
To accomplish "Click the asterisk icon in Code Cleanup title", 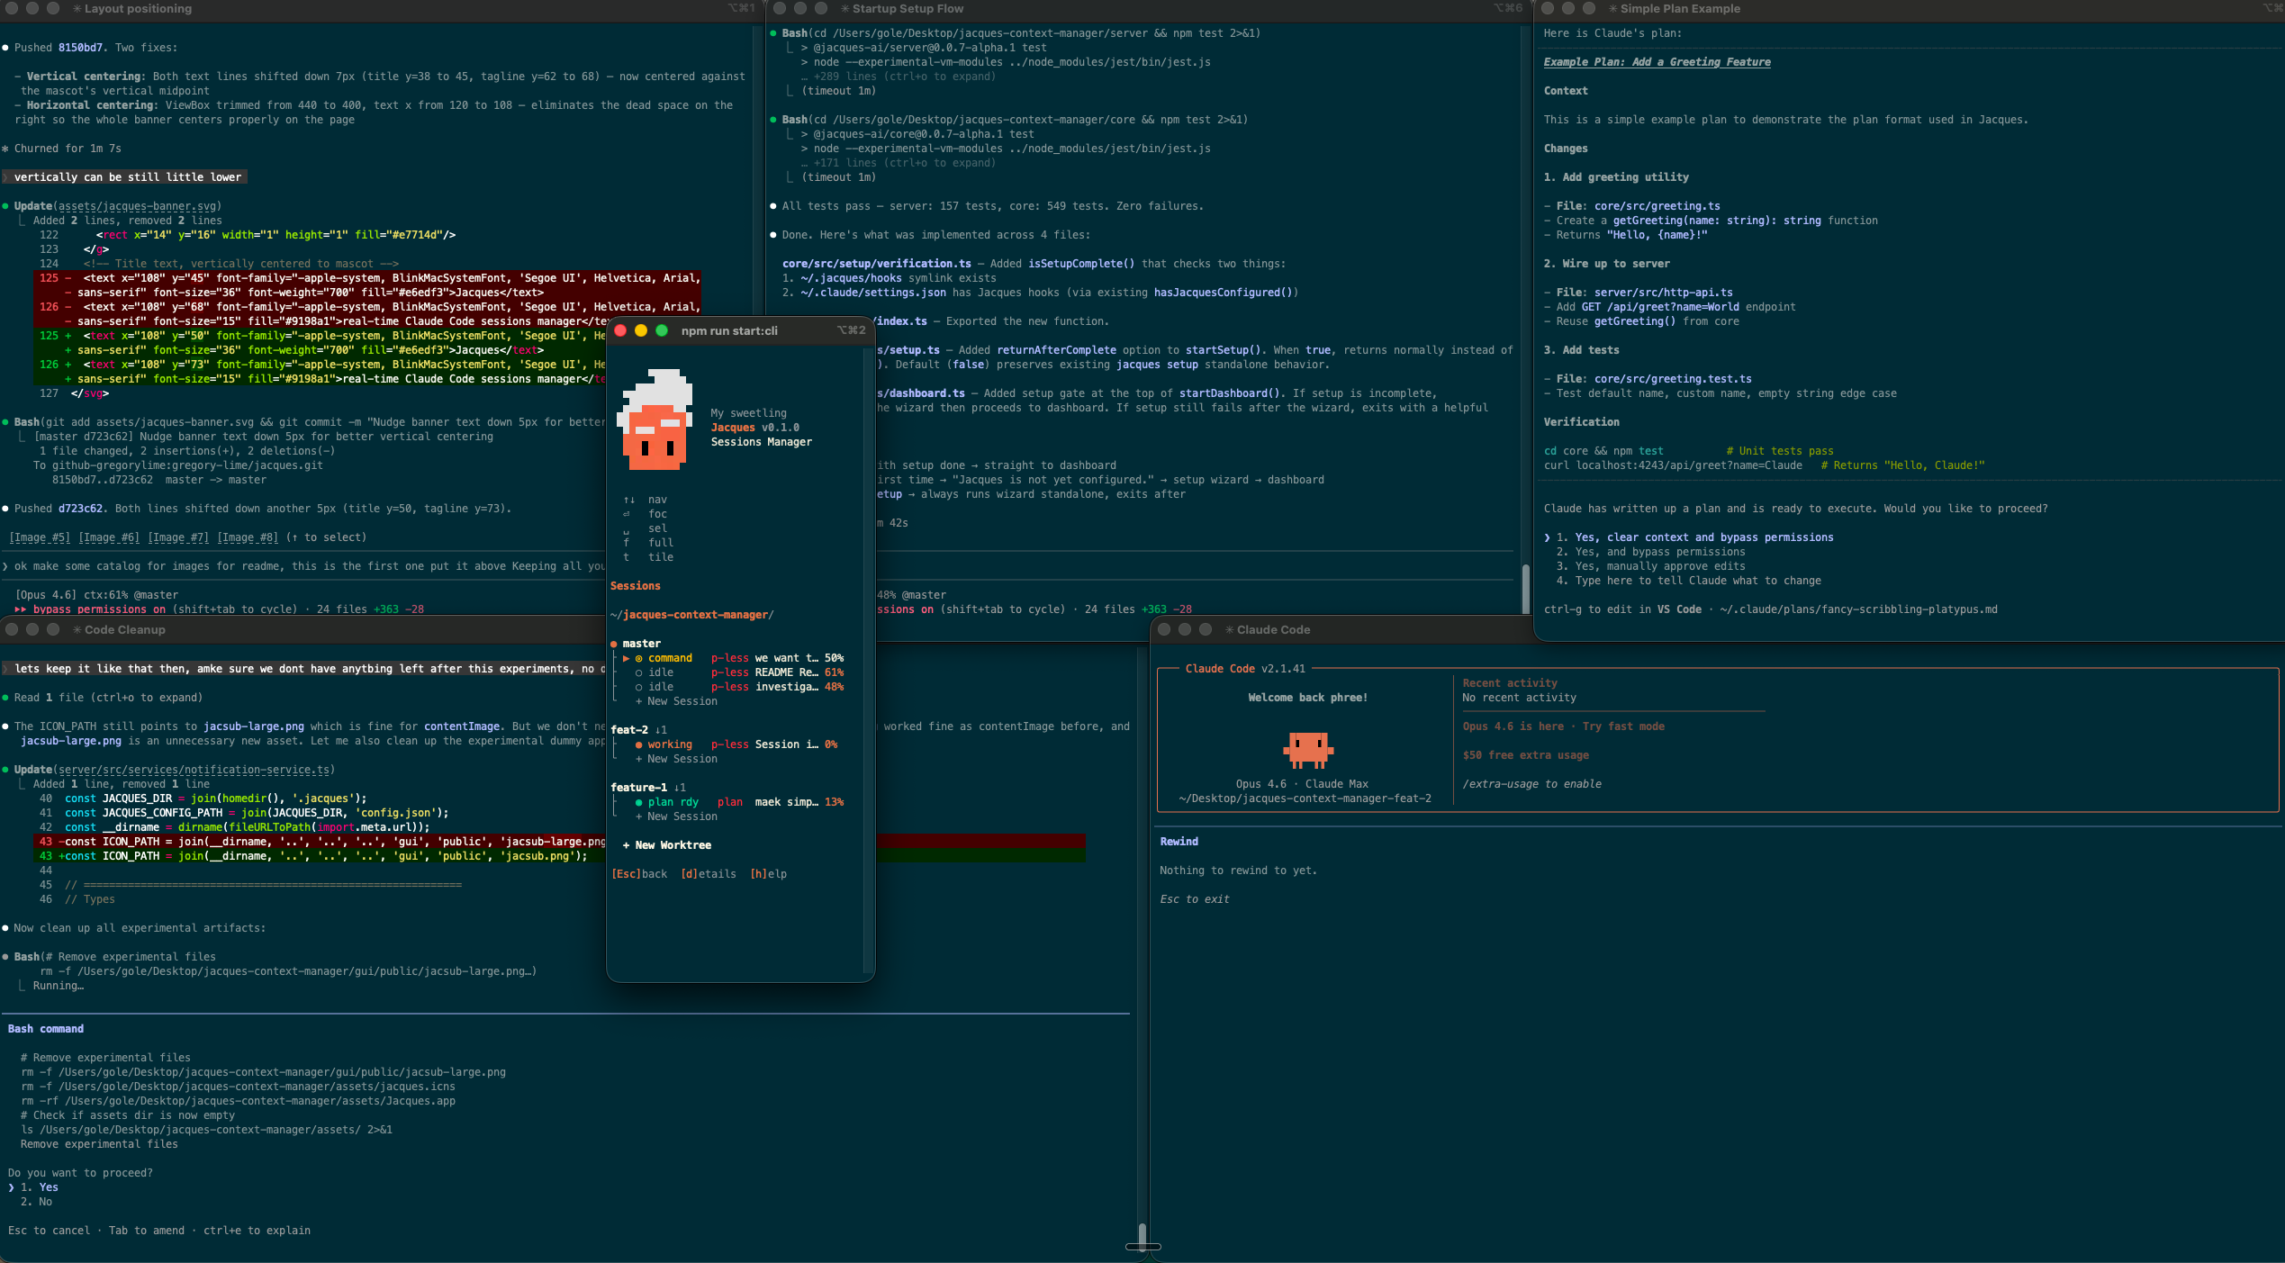I will [77, 630].
